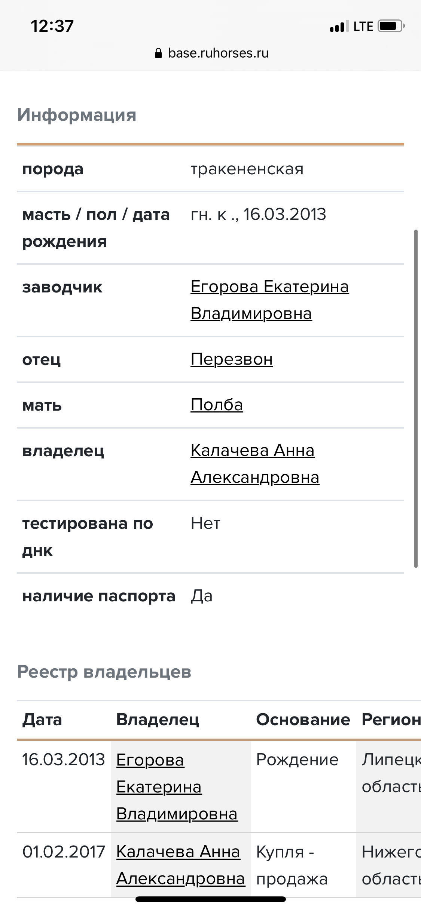The image size is (421, 911).
Task: Tap the Регион column header
Action: [391, 720]
